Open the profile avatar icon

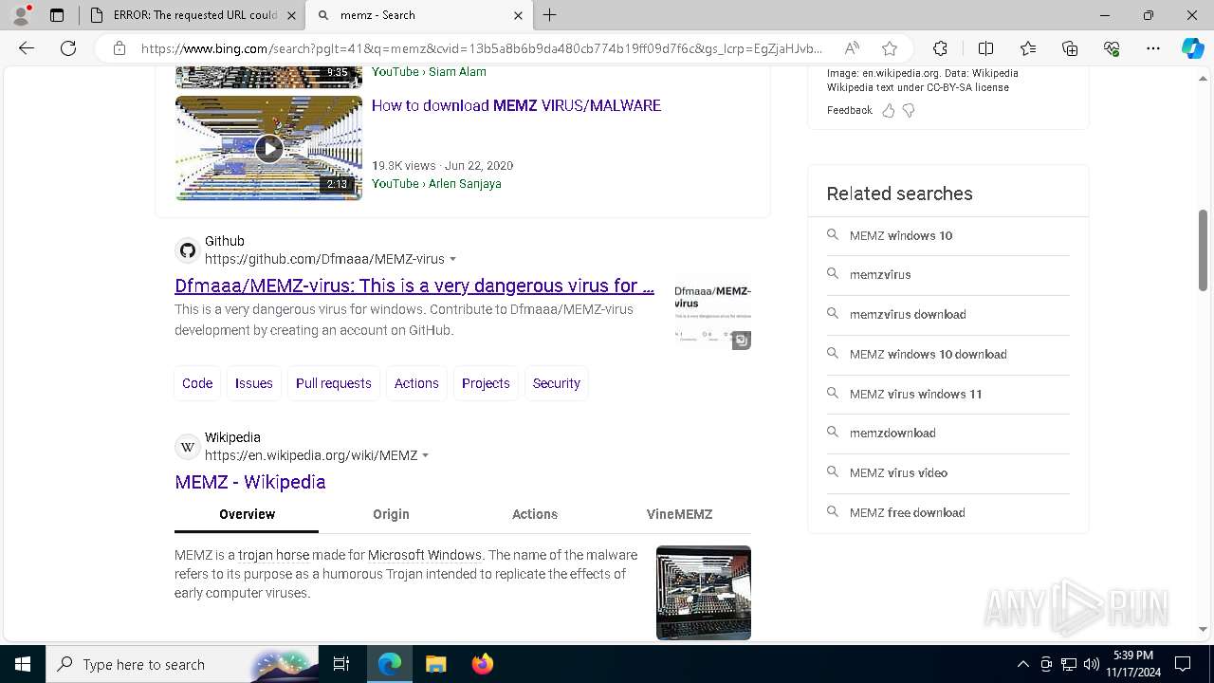pos(21,15)
